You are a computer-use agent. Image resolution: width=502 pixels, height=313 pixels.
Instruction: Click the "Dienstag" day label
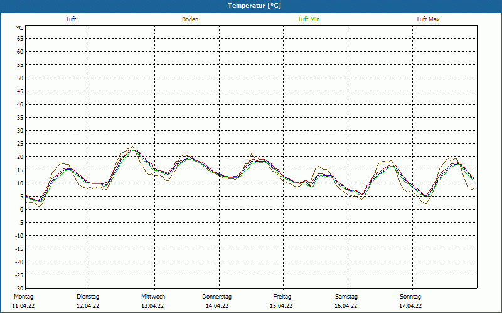(88, 297)
